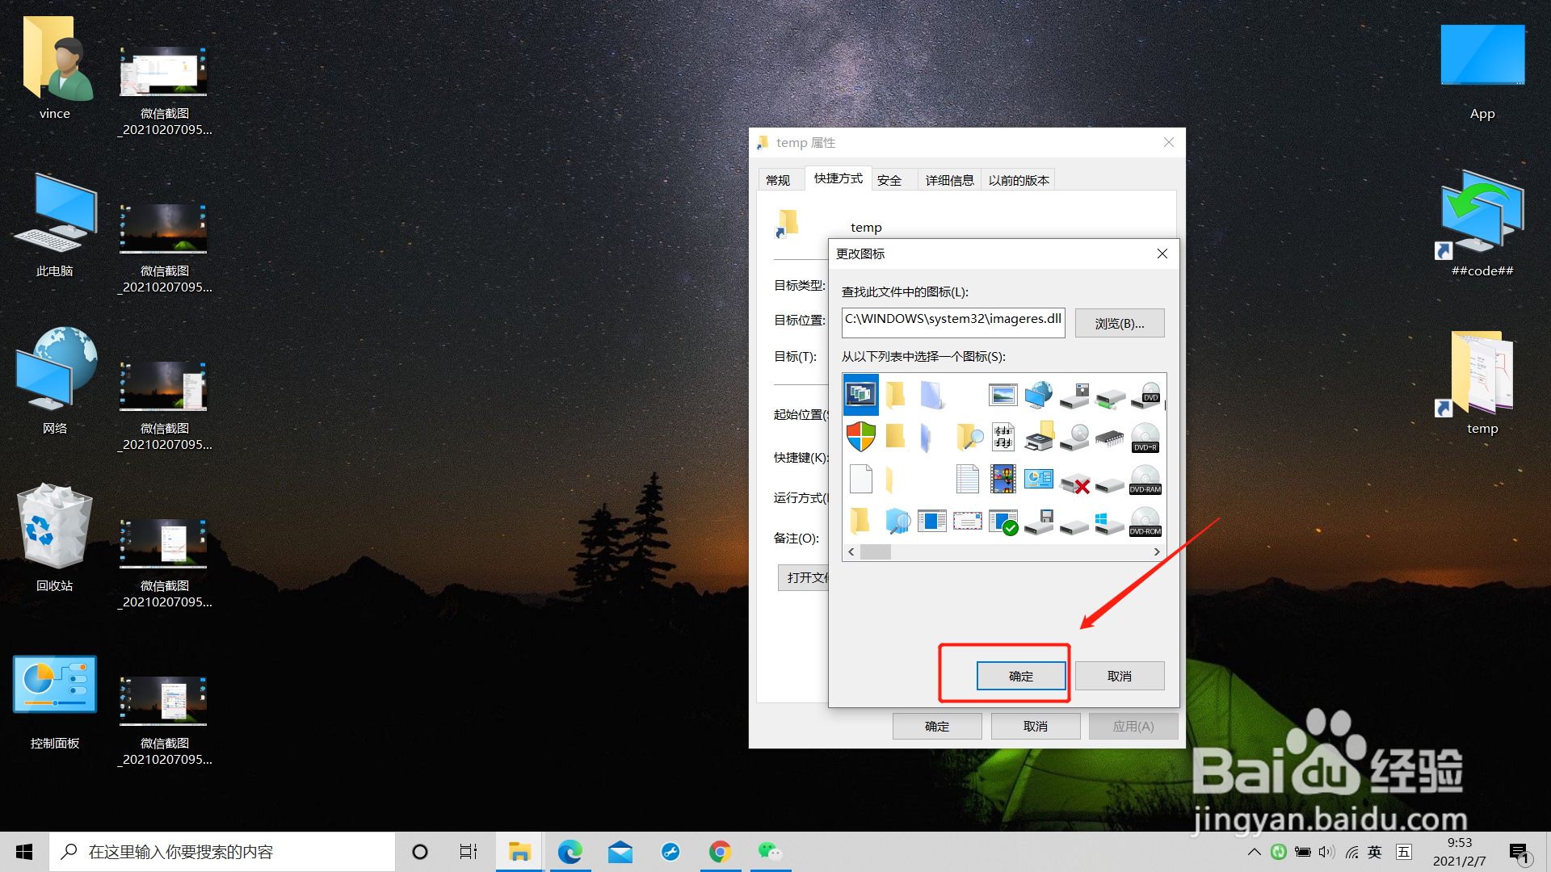Select the DVD-RAM disc icon

coord(1145,480)
